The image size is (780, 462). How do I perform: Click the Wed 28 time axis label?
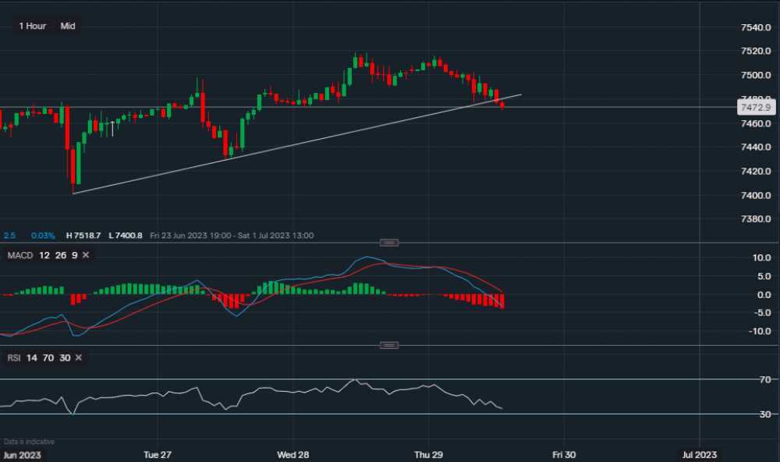coord(292,454)
